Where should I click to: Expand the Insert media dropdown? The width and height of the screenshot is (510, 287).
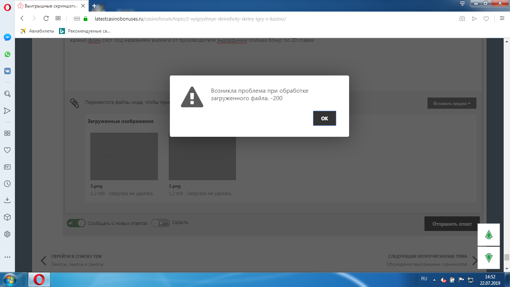[x=452, y=104]
